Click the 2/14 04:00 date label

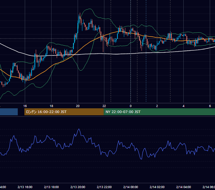(183, 187)
